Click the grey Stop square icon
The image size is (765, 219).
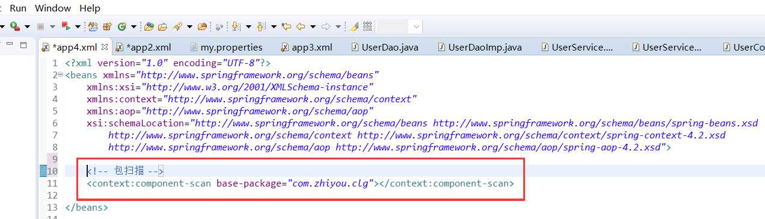(x=41, y=26)
